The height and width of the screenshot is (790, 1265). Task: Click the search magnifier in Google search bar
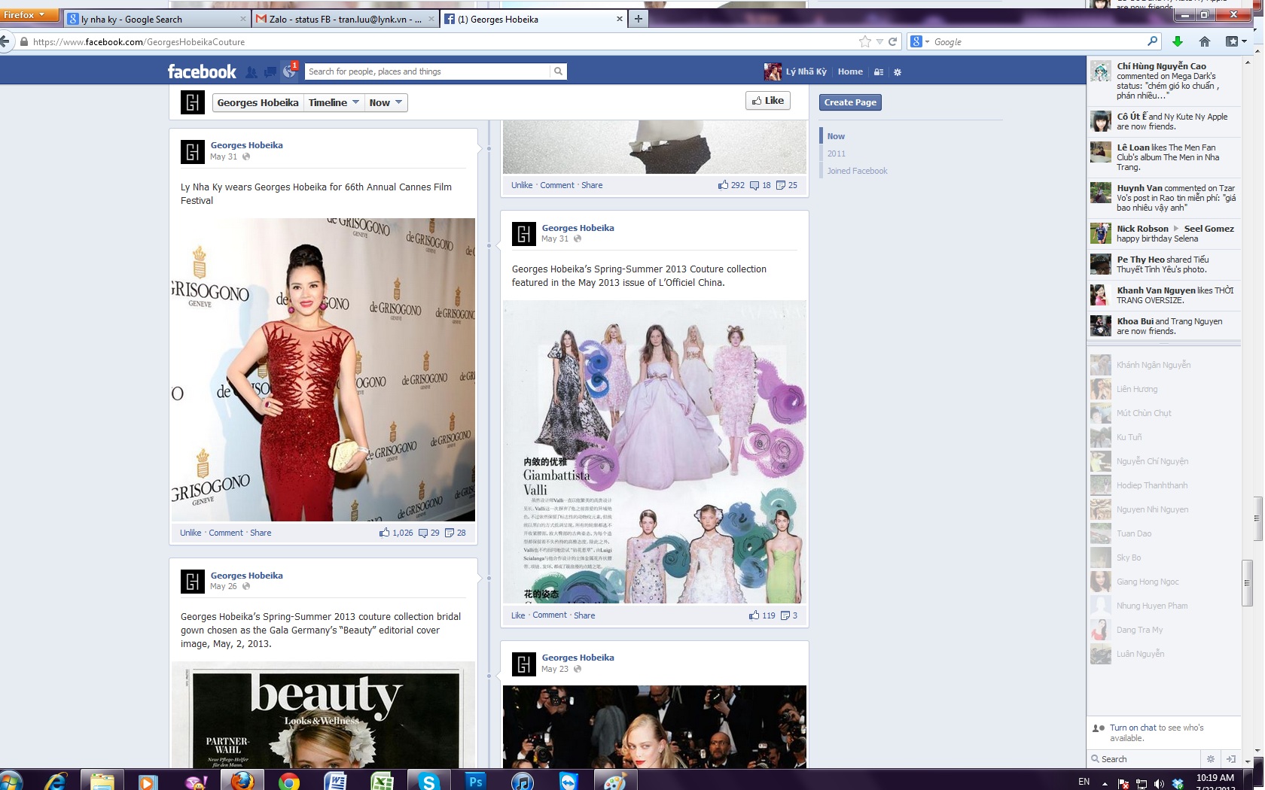tap(1152, 41)
